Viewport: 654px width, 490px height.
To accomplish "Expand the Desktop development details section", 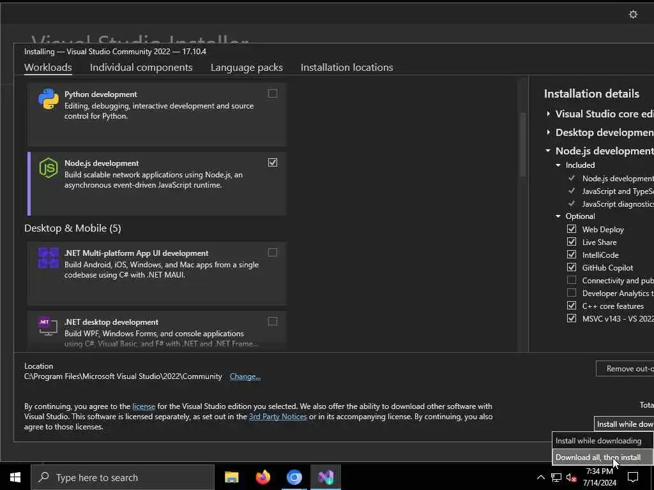I will click(x=548, y=133).
